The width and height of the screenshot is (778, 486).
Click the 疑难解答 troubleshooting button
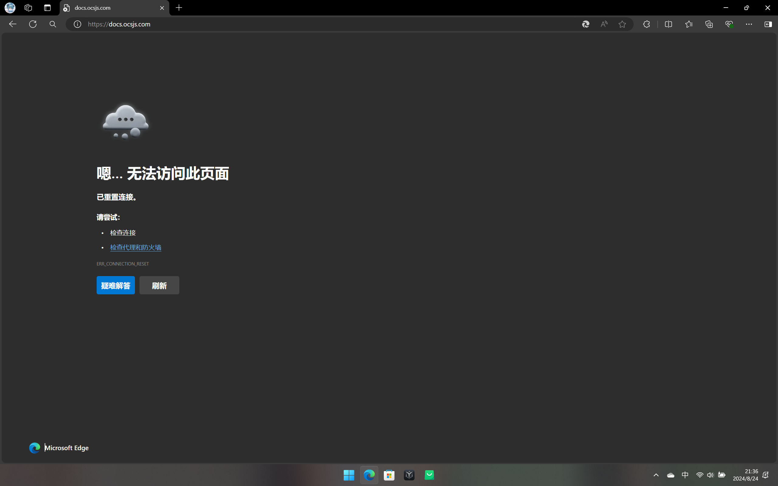116,286
